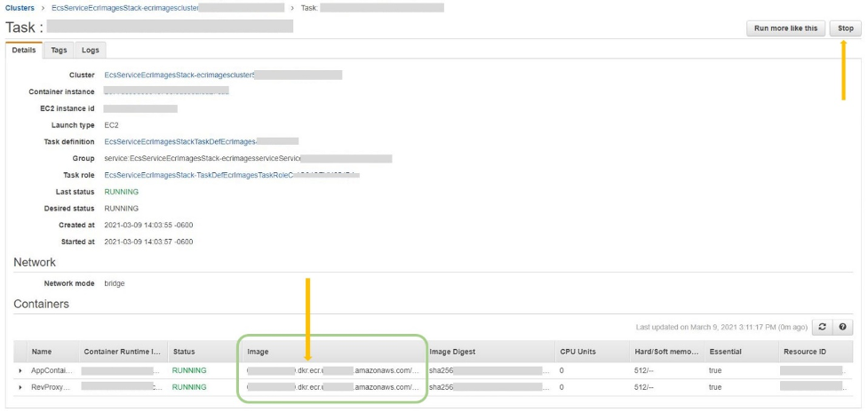Viewport: 868px width, 412px height.
Task: Sort by Name column header
Action: (42, 352)
